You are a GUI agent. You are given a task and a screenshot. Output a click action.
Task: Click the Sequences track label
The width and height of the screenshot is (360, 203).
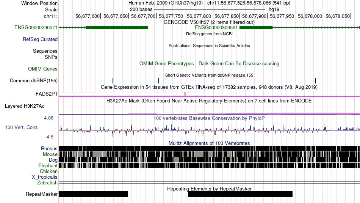(45, 51)
